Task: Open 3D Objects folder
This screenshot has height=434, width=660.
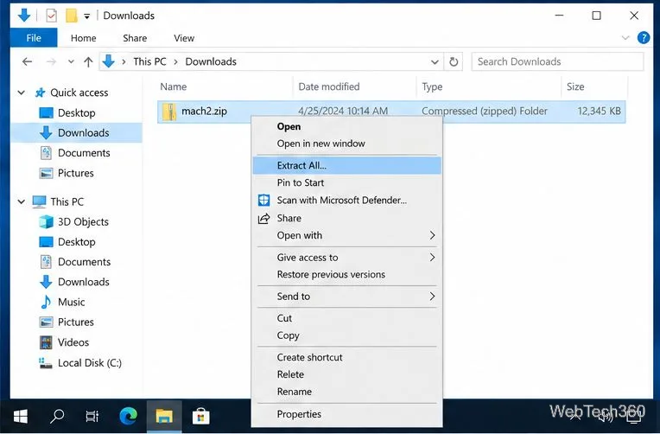Action: [x=83, y=221]
